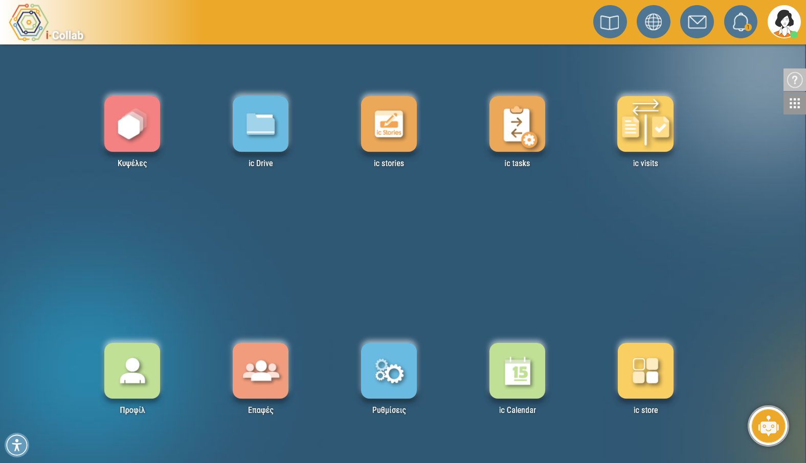Screen dimensions: 806x463
Task: Open the accessibility options button
Action: (x=17, y=445)
